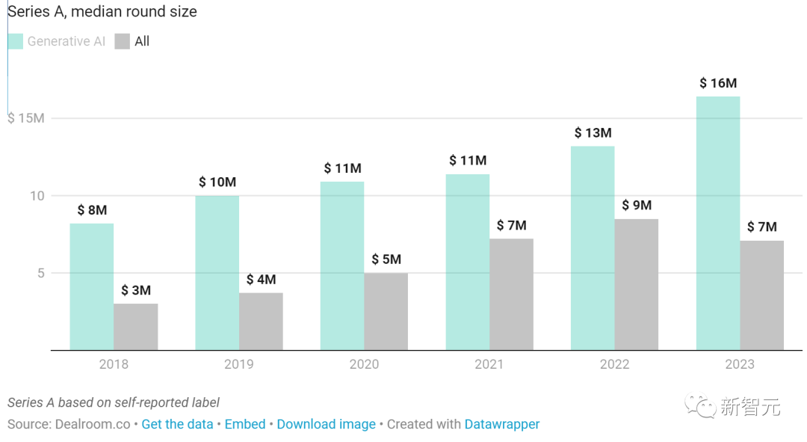Viewport: 807px width, 442px height.
Task: Click the Series A median round size title
Action: [102, 11]
